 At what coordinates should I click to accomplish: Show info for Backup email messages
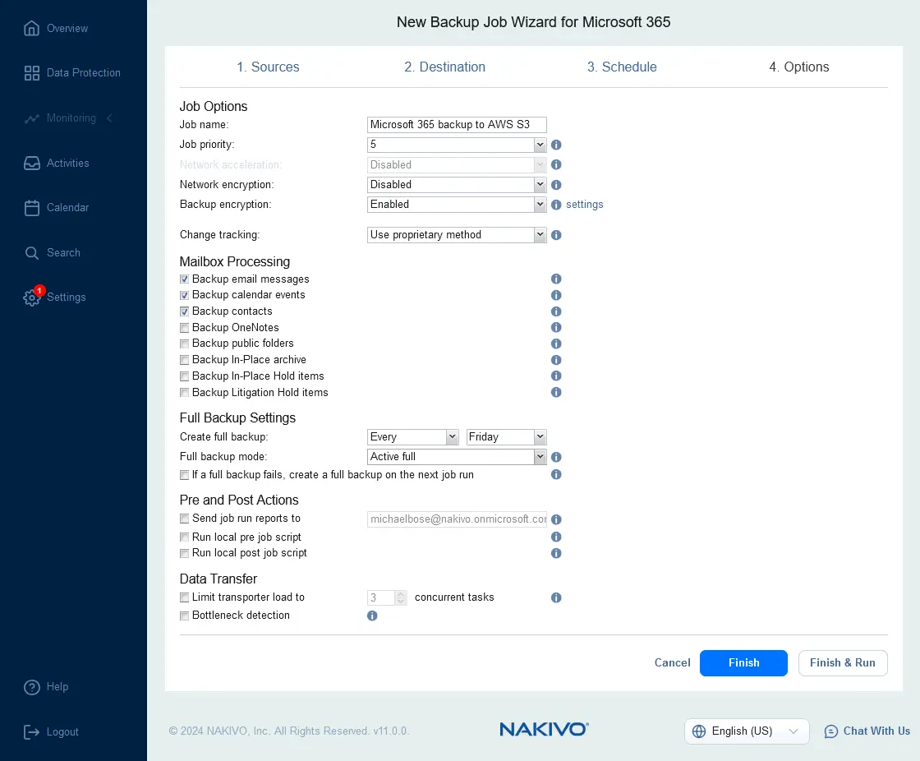click(x=556, y=279)
